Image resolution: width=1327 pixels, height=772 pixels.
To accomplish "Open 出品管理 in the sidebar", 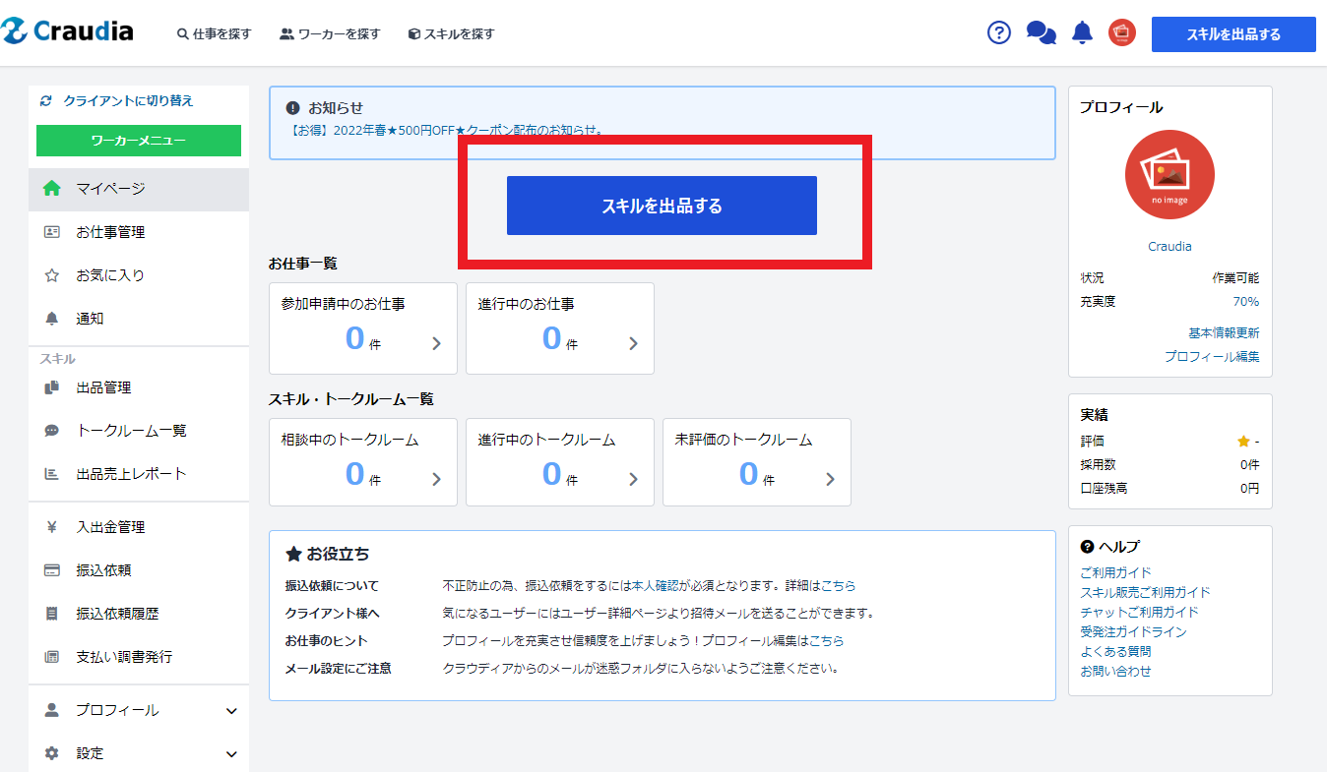I will [103, 387].
